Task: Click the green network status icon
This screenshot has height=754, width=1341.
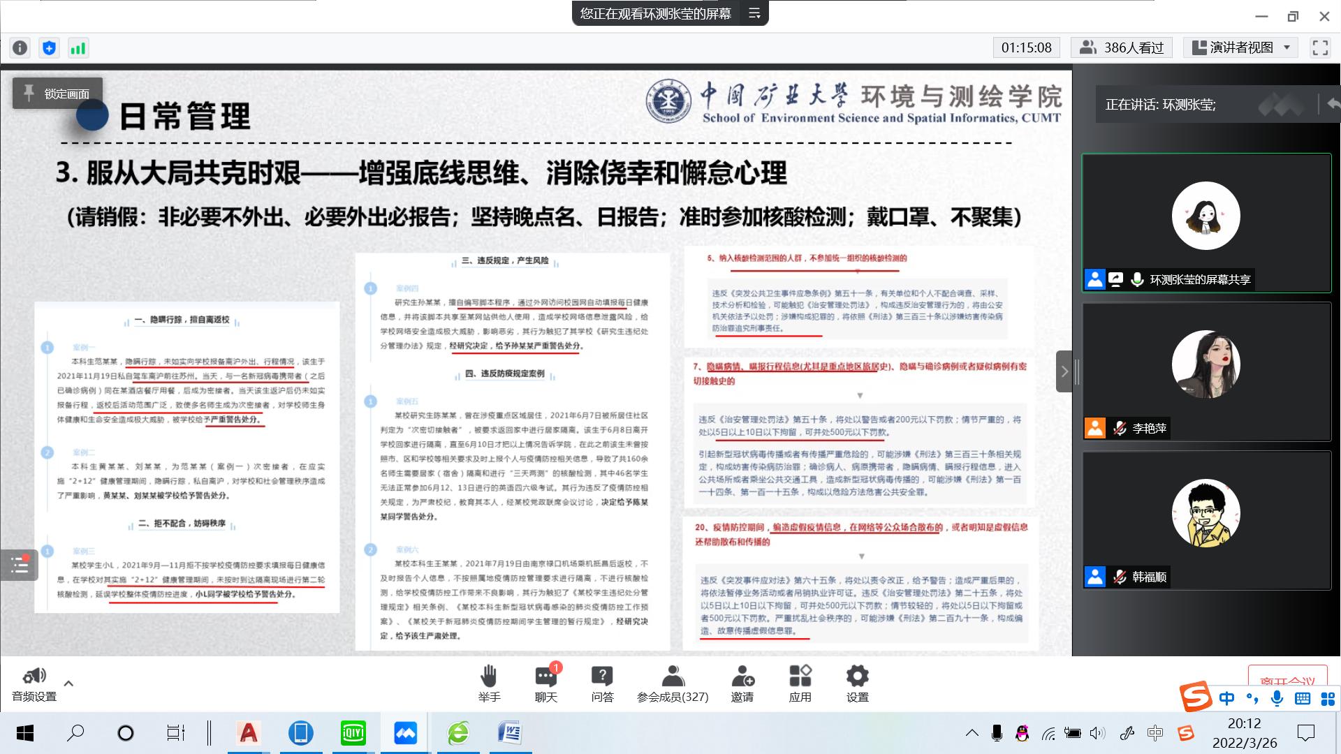Action: tap(78, 48)
